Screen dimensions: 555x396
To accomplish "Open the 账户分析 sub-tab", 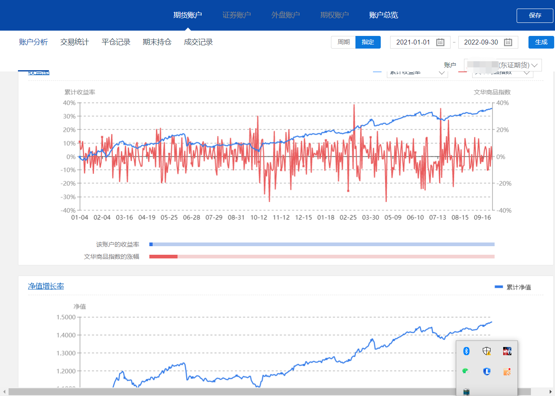I will [33, 42].
